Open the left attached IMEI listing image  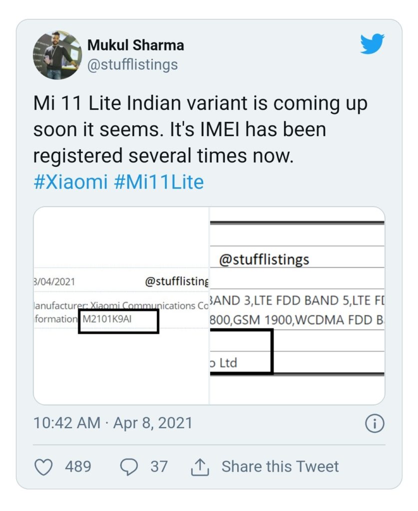pos(121,305)
